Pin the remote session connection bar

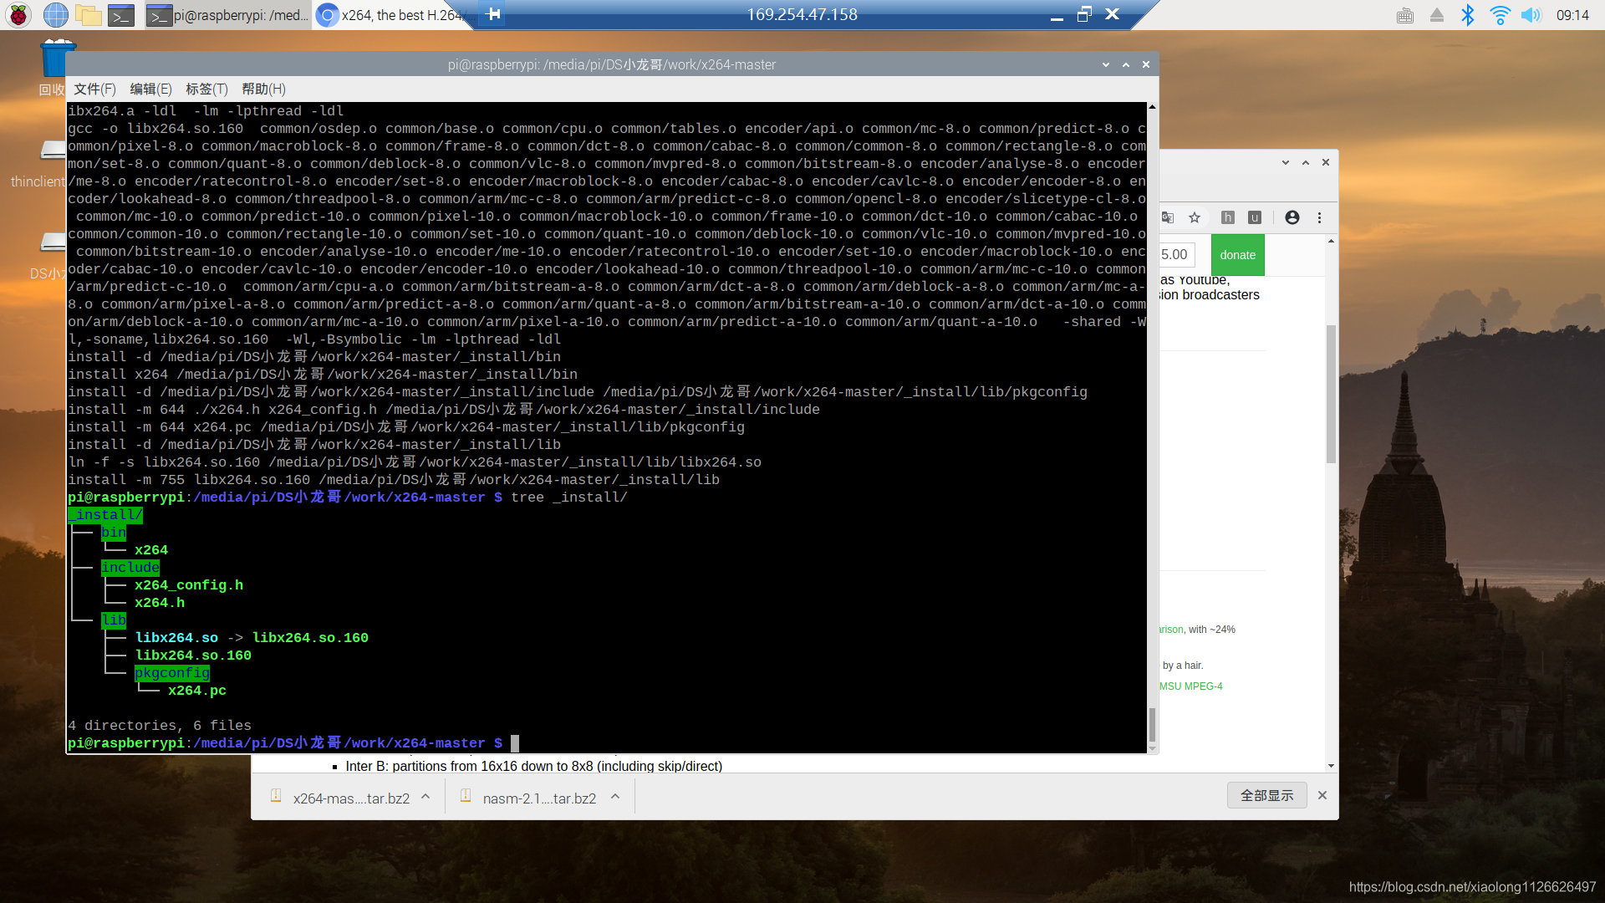(493, 14)
